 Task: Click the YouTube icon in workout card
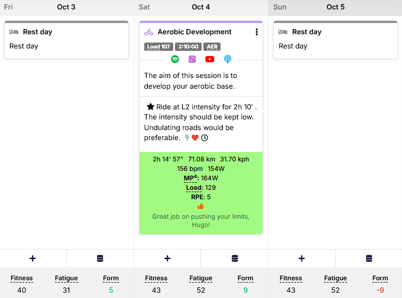(x=210, y=59)
